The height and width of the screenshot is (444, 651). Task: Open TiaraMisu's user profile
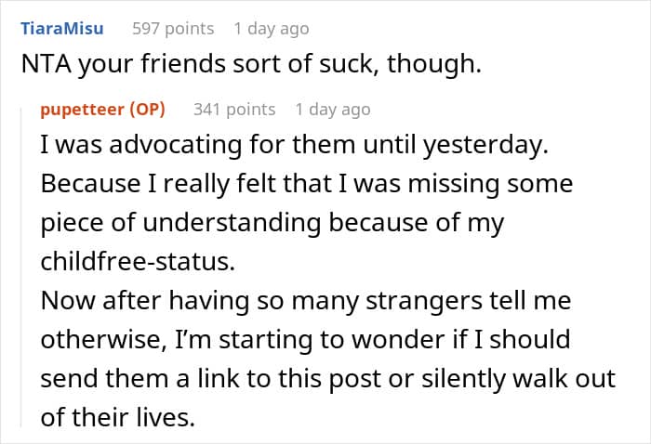[x=62, y=29]
